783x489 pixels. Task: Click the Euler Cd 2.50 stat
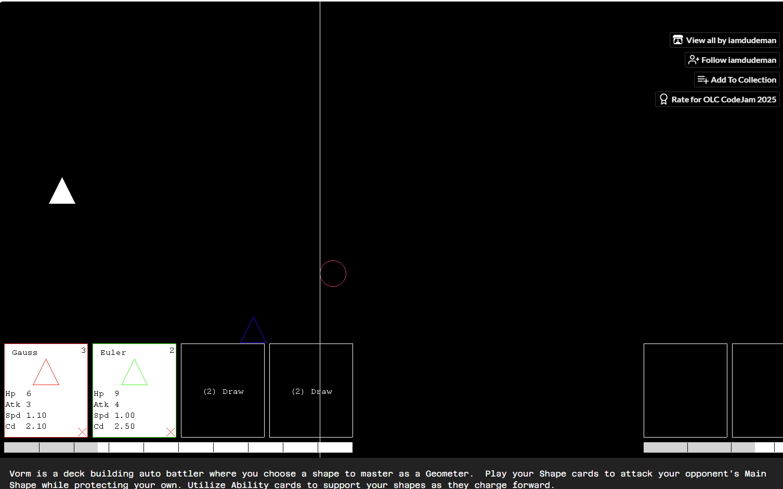(114, 426)
